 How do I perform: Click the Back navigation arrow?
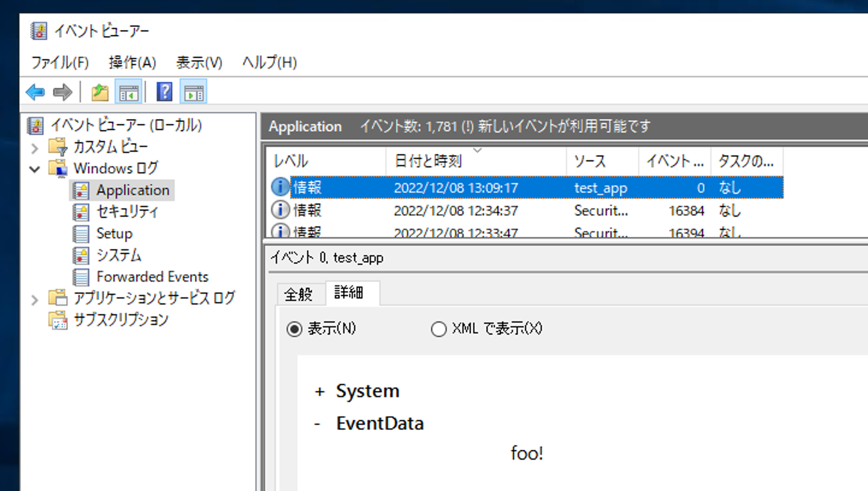34,91
